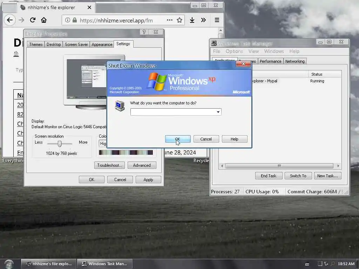Show more browser toolbar tools

pyautogui.click(x=203, y=20)
